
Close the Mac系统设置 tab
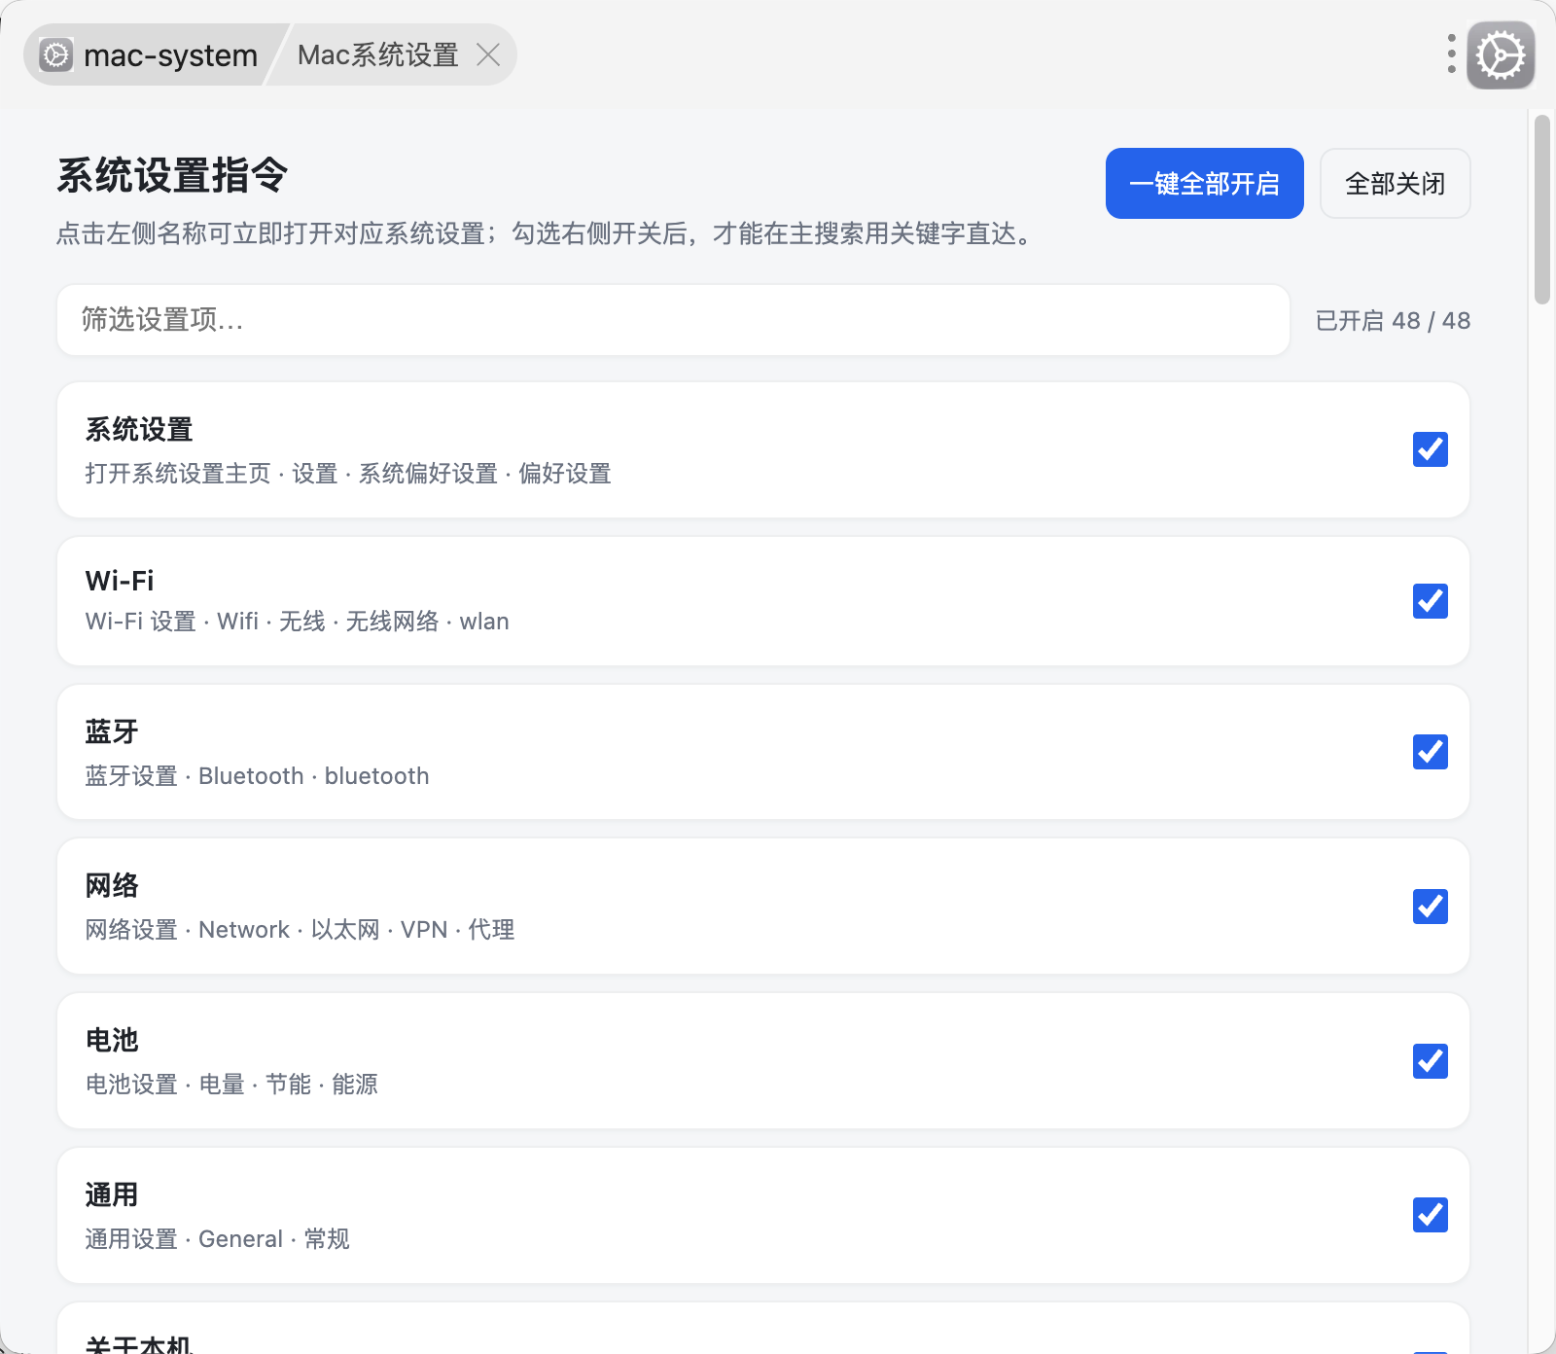[488, 54]
